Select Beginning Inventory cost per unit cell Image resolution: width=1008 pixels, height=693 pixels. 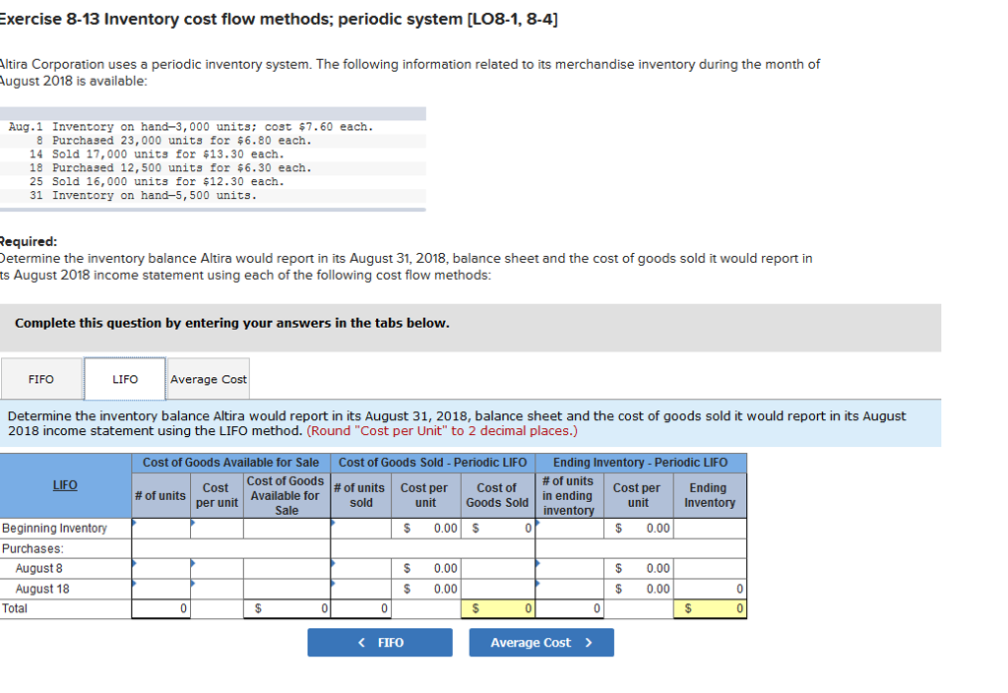coord(218,529)
